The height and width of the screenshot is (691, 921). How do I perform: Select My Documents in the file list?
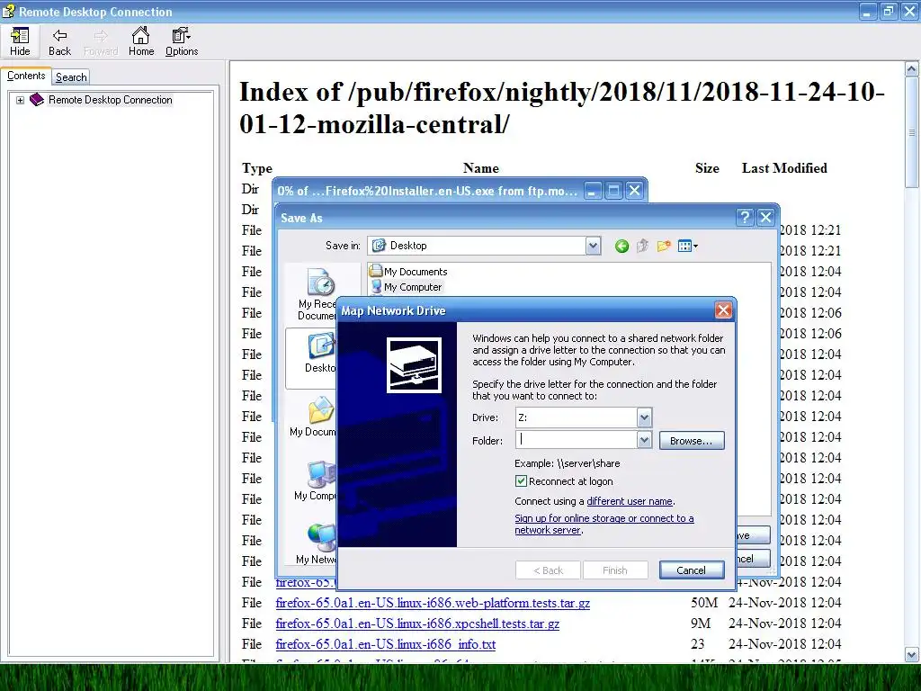pos(409,272)
